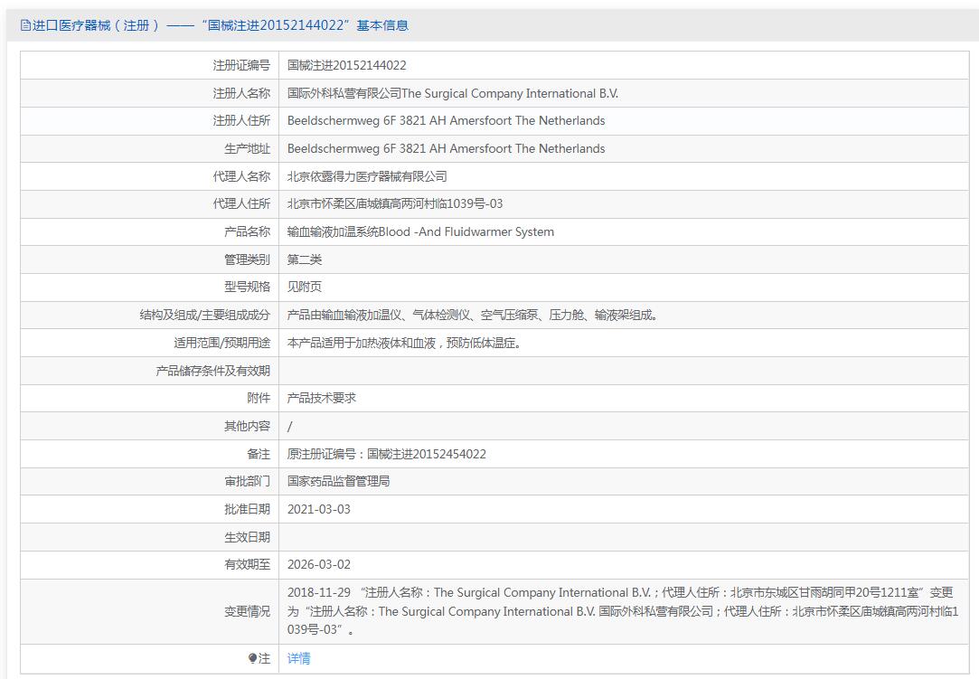Select the 2018-11-29 change record text
Screen dimensions: 979x679
(x=623, y=611)
